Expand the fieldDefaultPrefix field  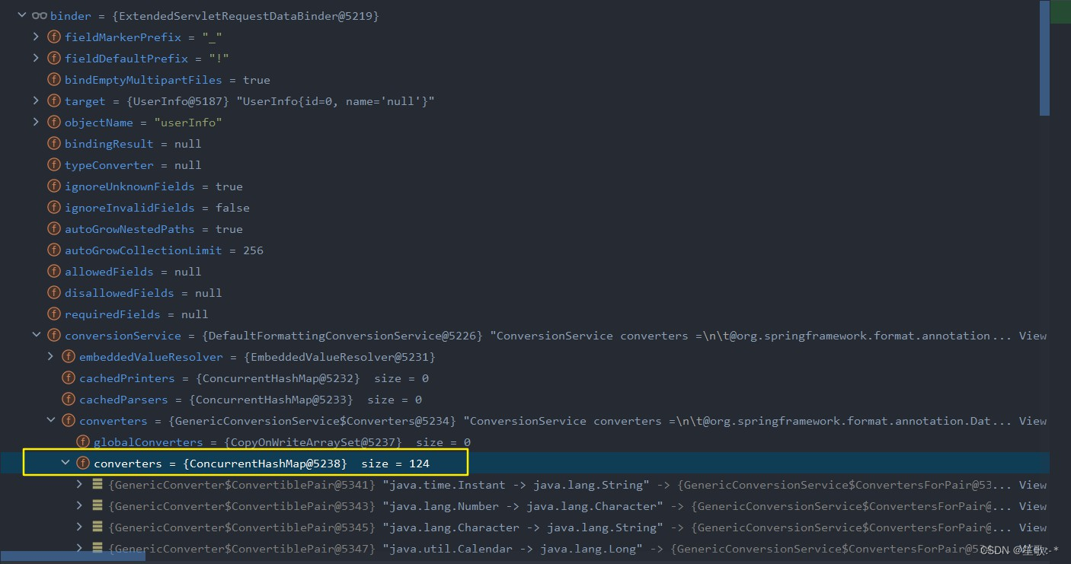pyautogui.click(x=36, y=58)
